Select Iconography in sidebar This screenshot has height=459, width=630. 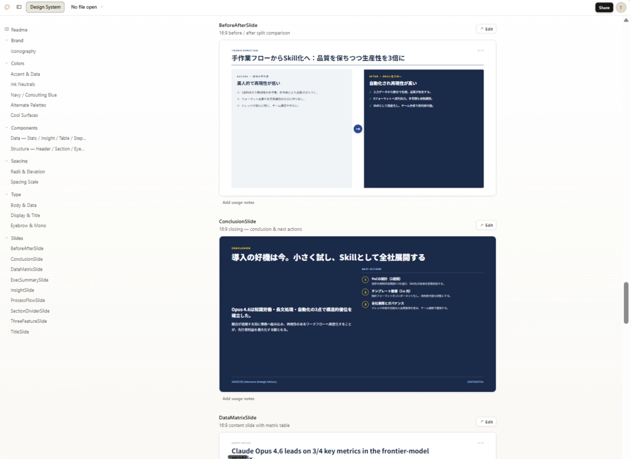pos(23,51)
